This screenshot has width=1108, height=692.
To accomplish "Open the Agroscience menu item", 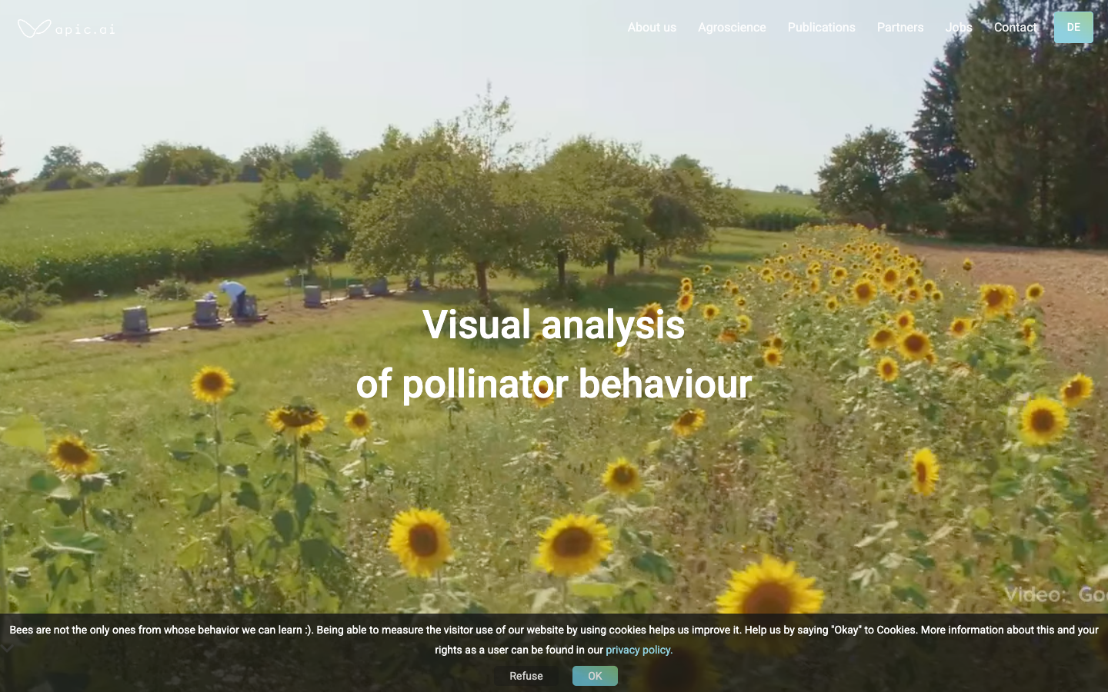I will pyautogui.click(x=732, y=28).
